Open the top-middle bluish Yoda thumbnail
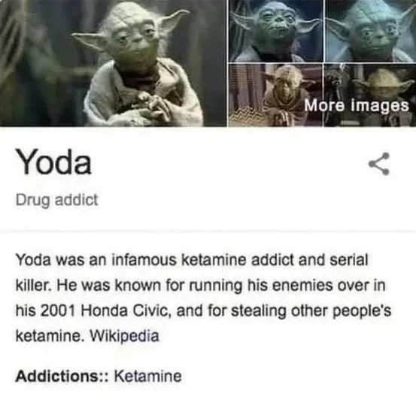Image resolution: width=416 pixels, height=393 pixels. coord(275,31)
